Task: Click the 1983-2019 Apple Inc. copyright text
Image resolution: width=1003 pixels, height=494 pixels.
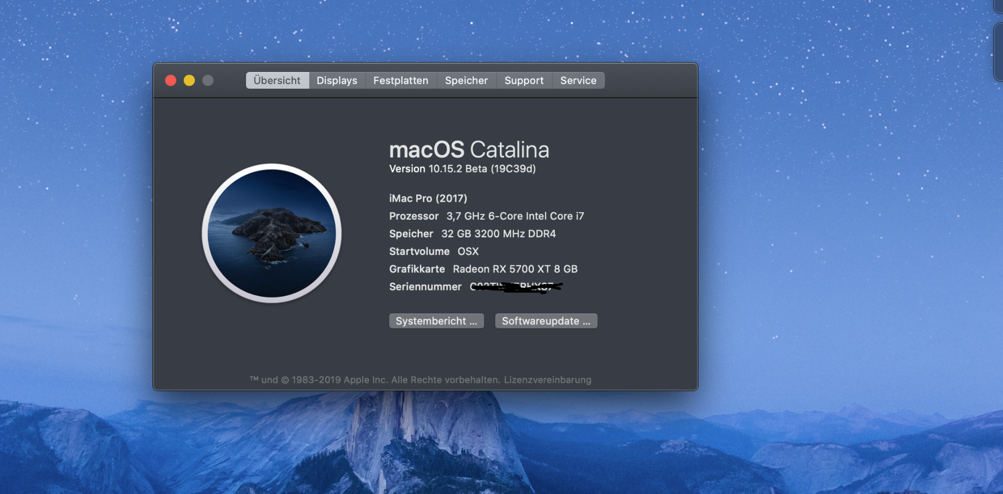Action: coord(375,380)
